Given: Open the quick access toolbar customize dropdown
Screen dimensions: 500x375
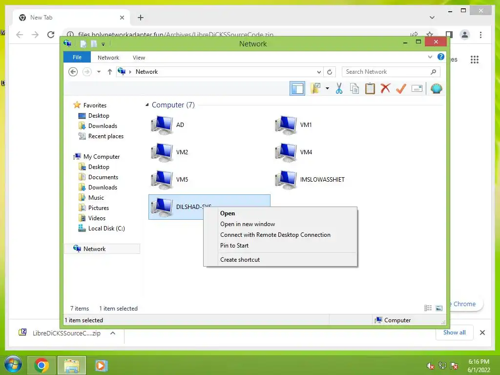Looking at the screenshot, I should click(x=104, y=44).
